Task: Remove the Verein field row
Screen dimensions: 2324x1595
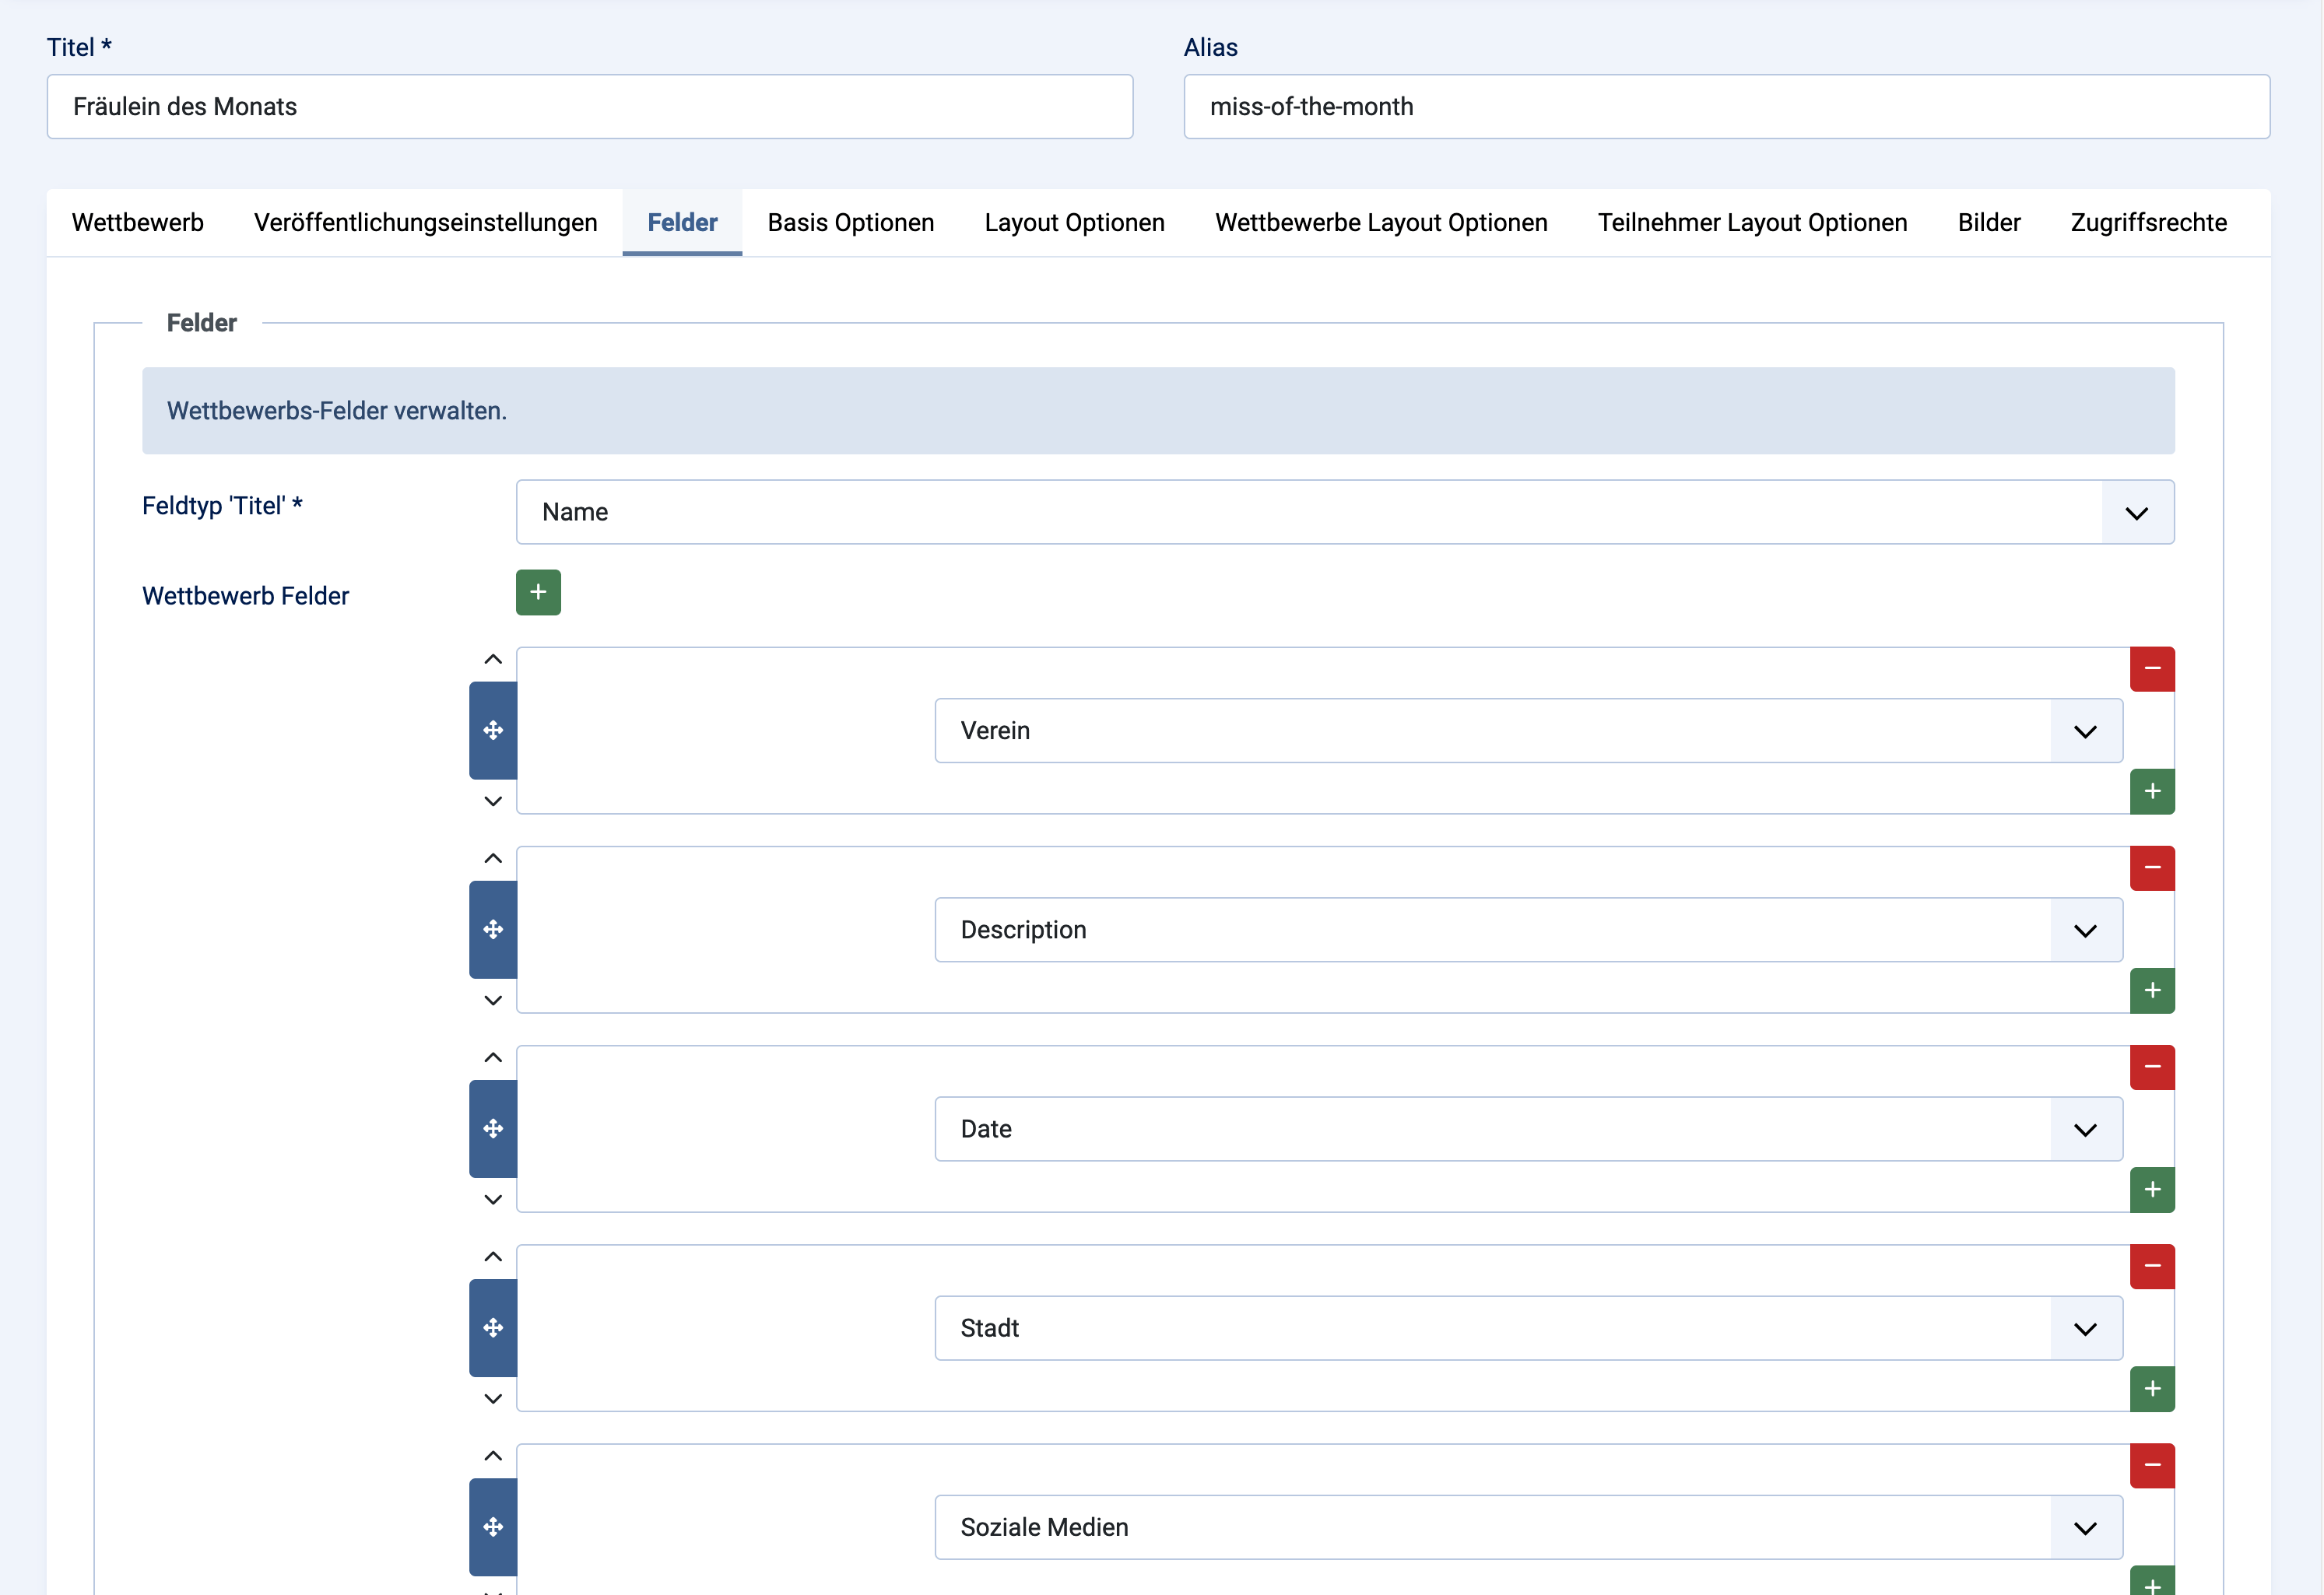Action: (x=2152, y=668)
